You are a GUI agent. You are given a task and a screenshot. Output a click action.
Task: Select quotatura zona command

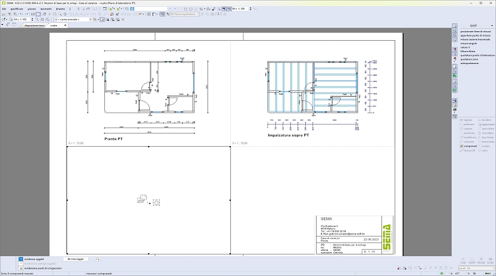click(x=471, y=59)
